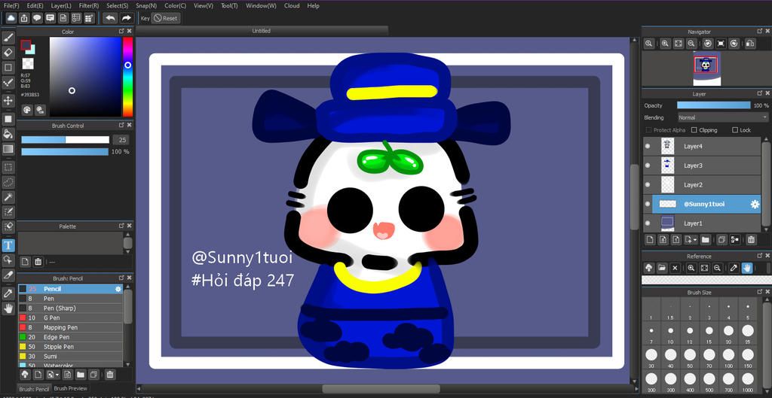Activate the Hand tool in left toolbar
The width and height of the screenshot is (772, 398).
pyautogui.click(x=8, y=308)
